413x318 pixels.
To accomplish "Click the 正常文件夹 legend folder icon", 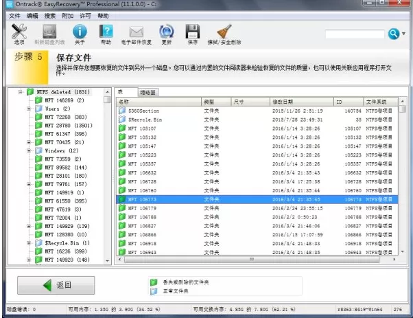I will (154, 291).
